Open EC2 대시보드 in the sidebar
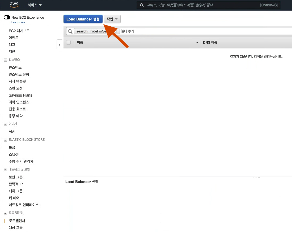 click(x=19, y=31)
